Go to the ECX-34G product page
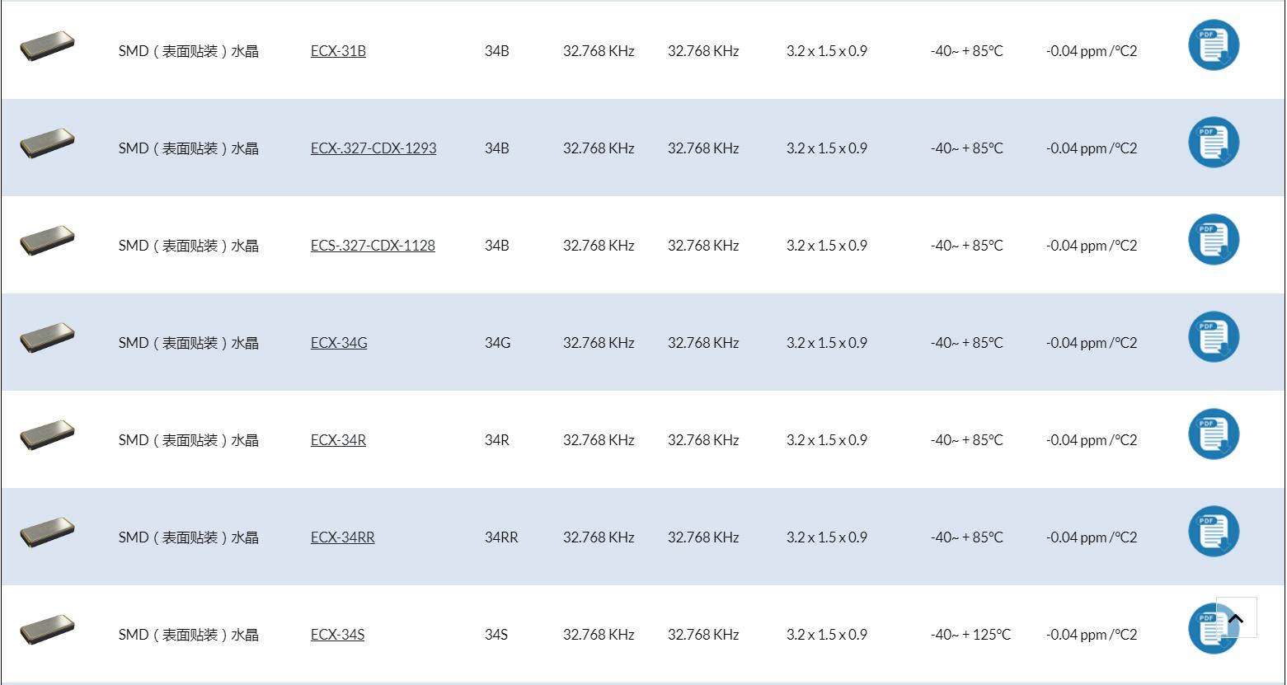Screen dimensions: 1287x685 pos(339,343)
